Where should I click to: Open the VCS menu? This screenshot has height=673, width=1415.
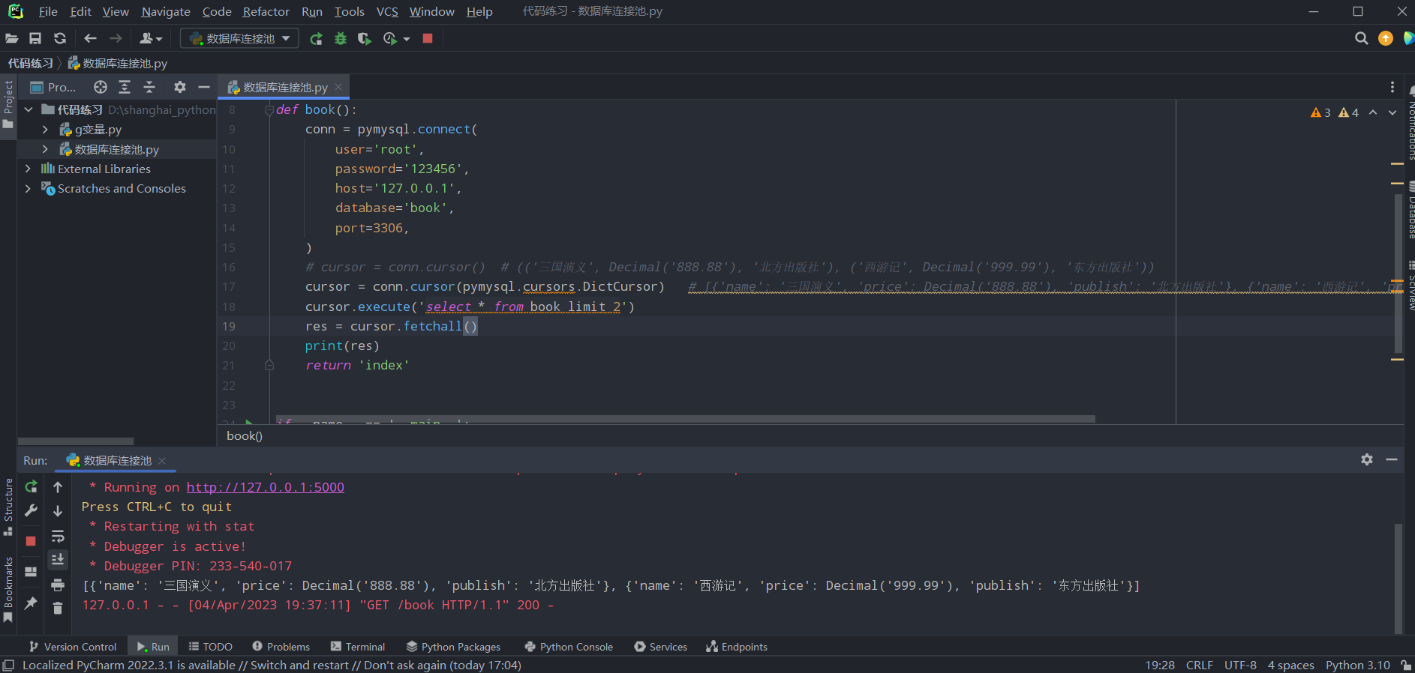[x=387, y=11]
